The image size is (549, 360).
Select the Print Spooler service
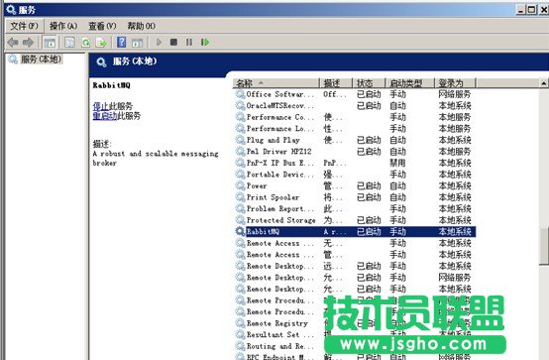point(354,197)
